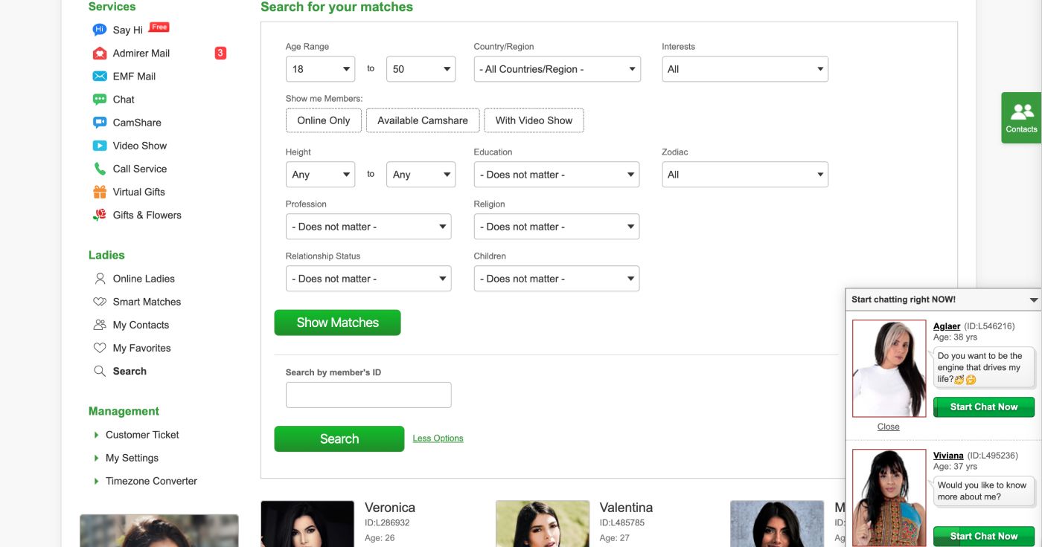Open Viviana's chat photo thumbnail

pyautogui.click(x=889, y=498)
